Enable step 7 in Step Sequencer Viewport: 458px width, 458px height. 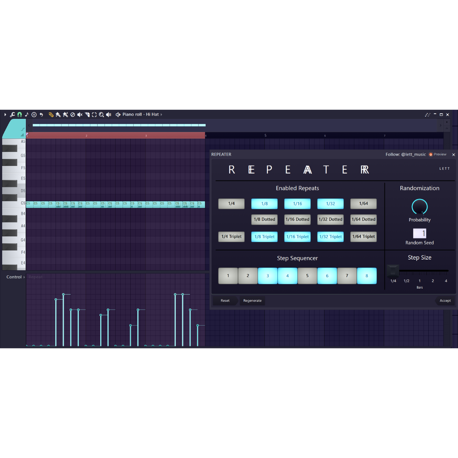(x=347, y=276)
